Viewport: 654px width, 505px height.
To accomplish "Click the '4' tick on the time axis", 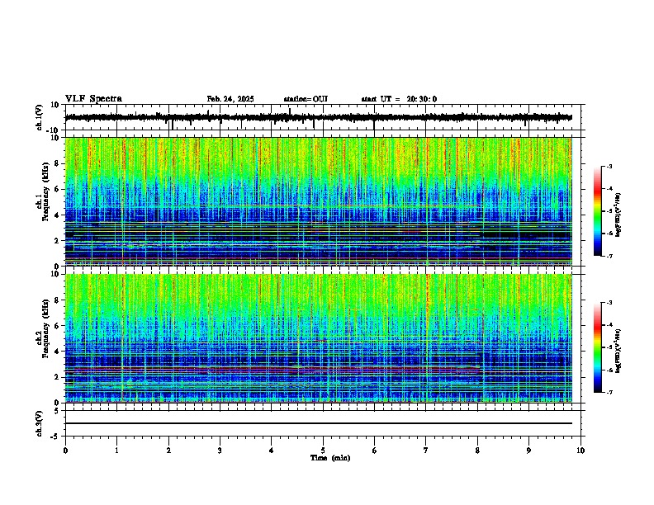I will coord(272,451).
